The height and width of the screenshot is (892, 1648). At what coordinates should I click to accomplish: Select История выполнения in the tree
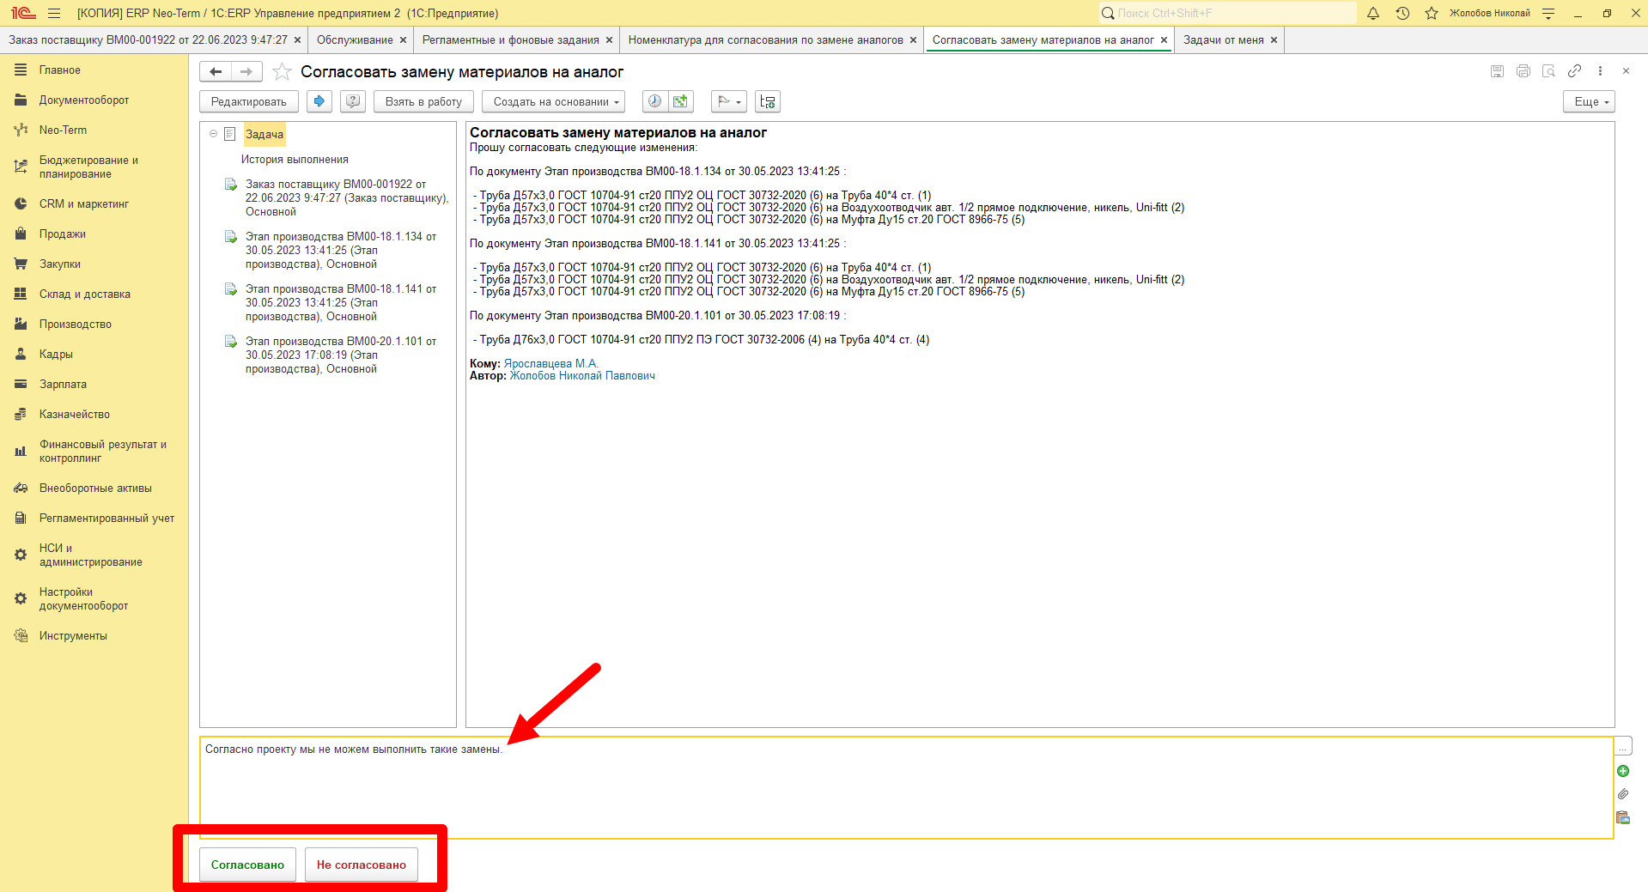(x=295, y=159)
